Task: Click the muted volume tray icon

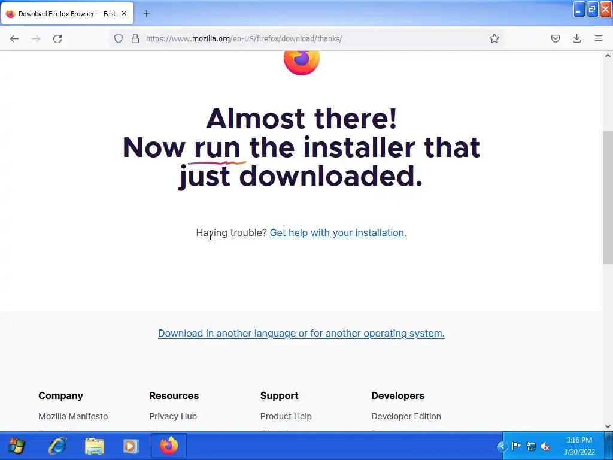Action: pos(545,446)
